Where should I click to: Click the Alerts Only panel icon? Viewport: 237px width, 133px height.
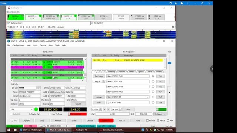click(92, 23)
